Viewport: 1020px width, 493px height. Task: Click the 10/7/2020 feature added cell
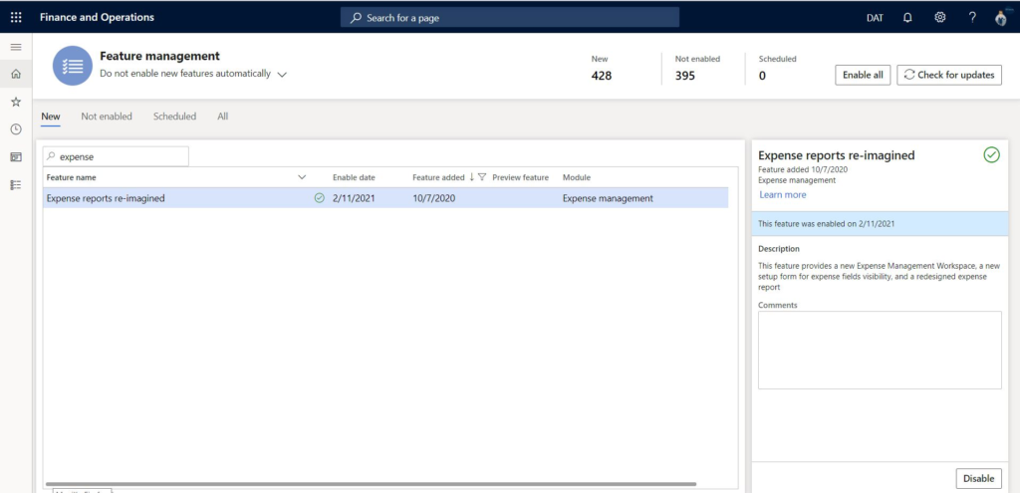click(x=434, y=198)
